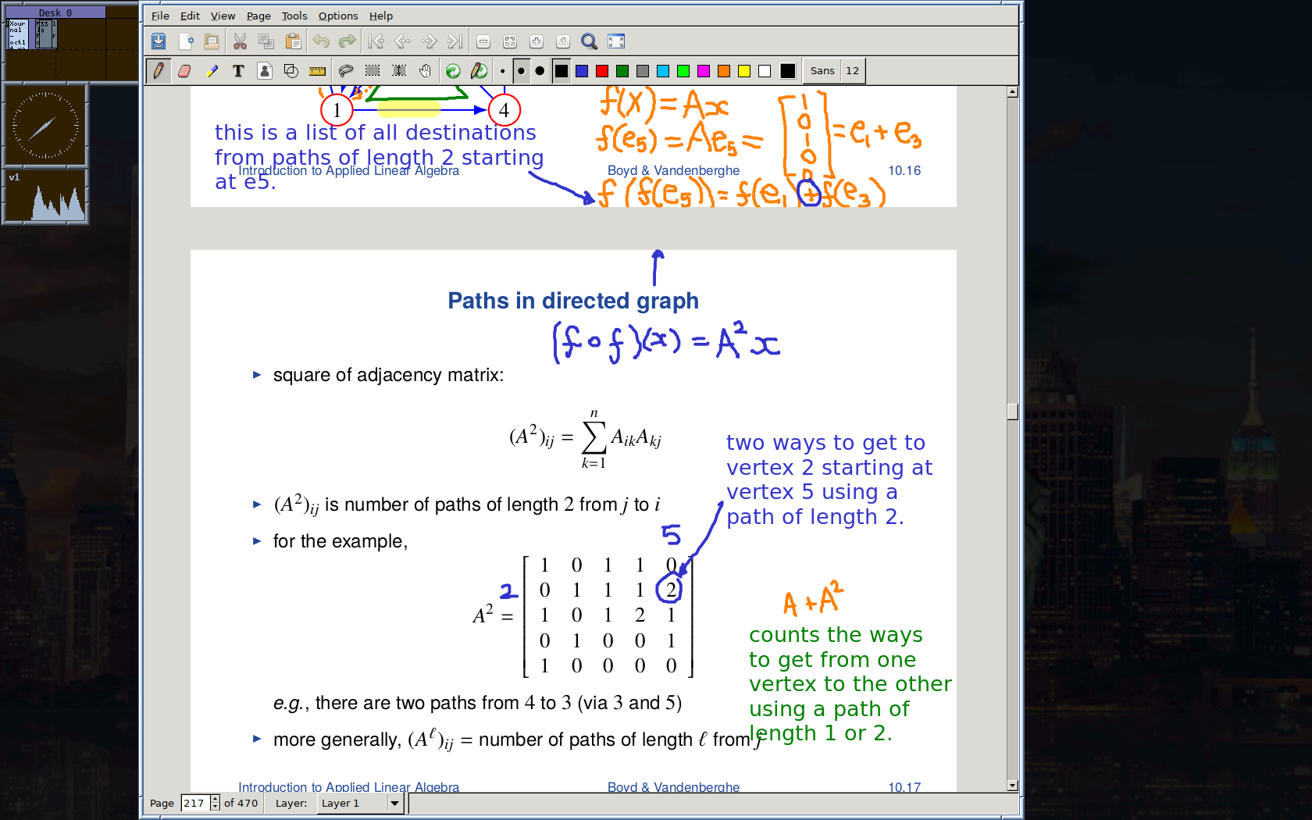Undo the last annotation
The height and width of the screenshot is (820, 1312).
[321, 41]
